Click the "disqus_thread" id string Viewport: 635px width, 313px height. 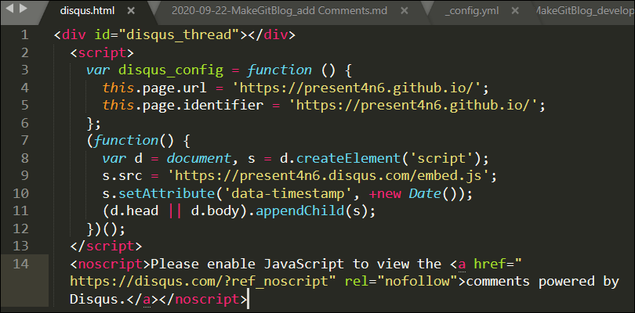pyautogui.click(x=179, y=35)
